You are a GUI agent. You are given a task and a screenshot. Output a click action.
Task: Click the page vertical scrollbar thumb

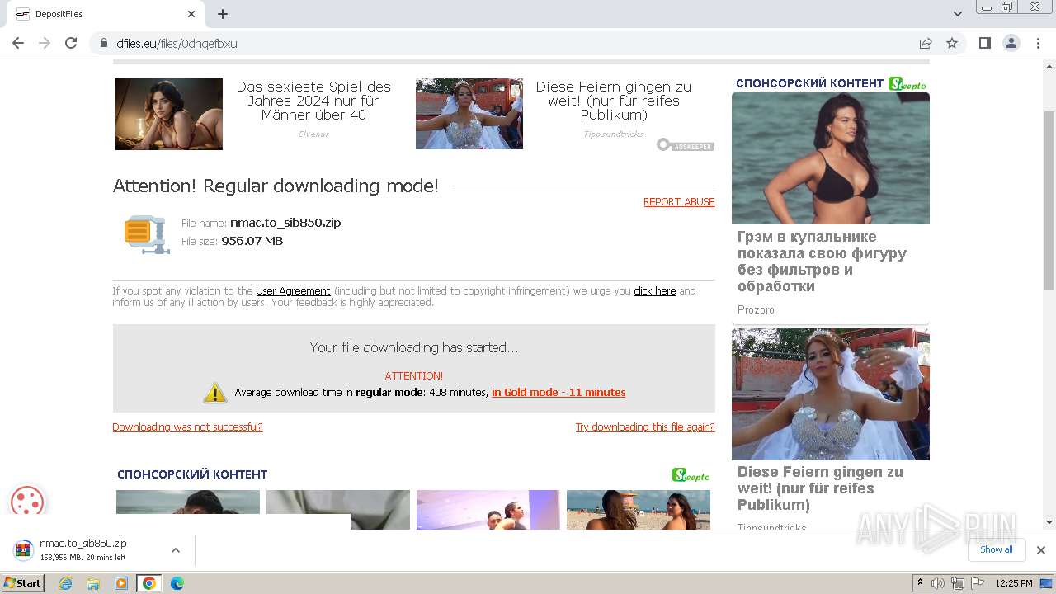pyautogui.click(x=1049, y=200)
